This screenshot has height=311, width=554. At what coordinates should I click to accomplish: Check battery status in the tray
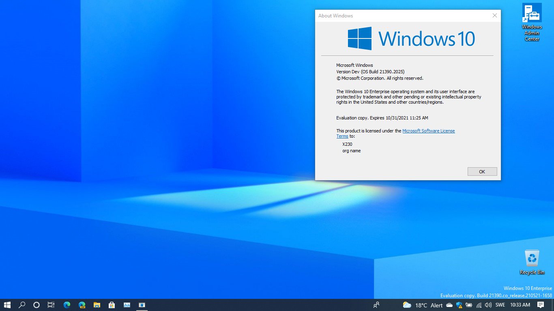click(x=469, y=305)
